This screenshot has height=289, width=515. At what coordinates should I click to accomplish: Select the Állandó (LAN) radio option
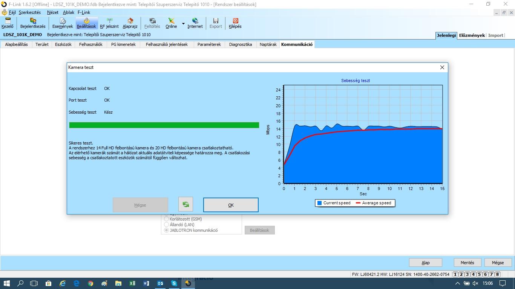pos(166,225)
